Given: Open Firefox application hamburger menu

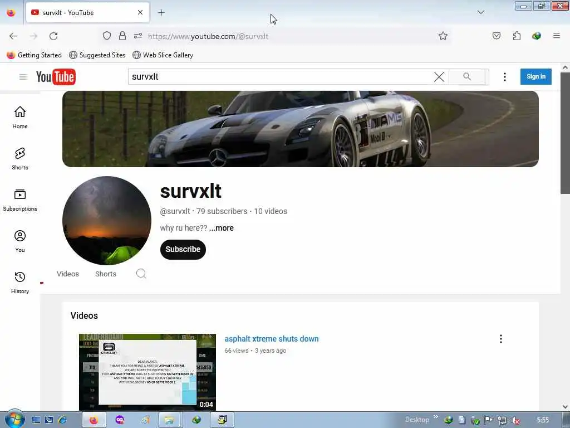Looking at the screenshot, I should [556, 36].
